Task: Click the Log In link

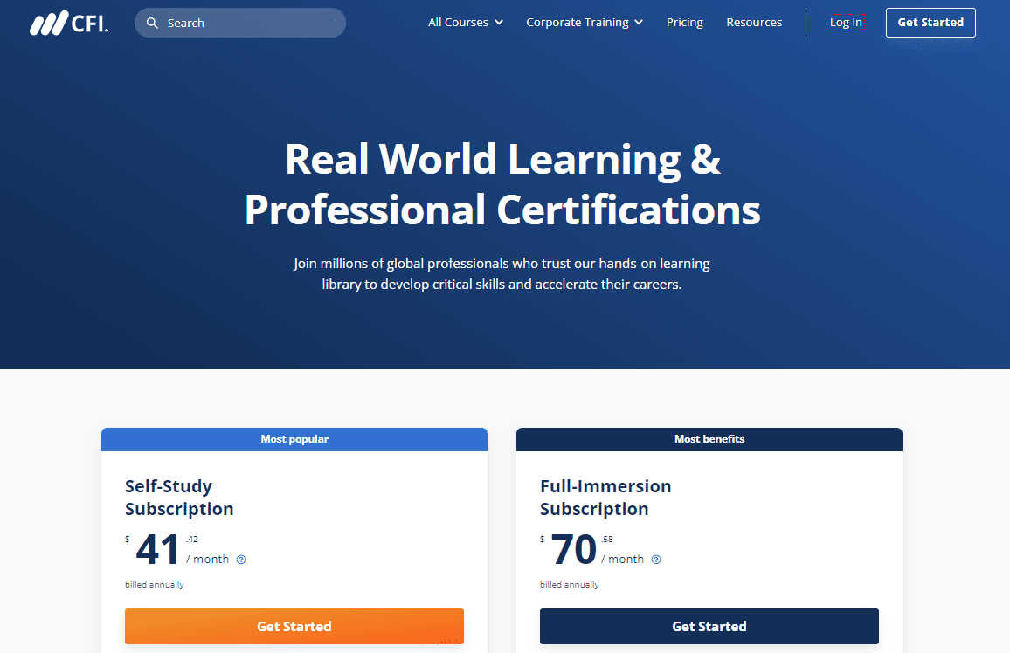Action: 845,23
